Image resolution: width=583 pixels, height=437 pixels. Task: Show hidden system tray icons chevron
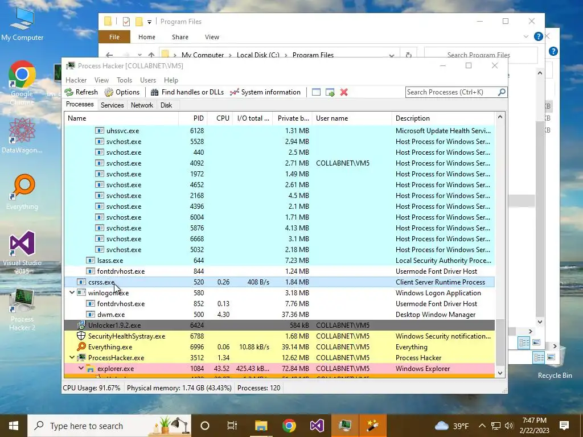482,426
